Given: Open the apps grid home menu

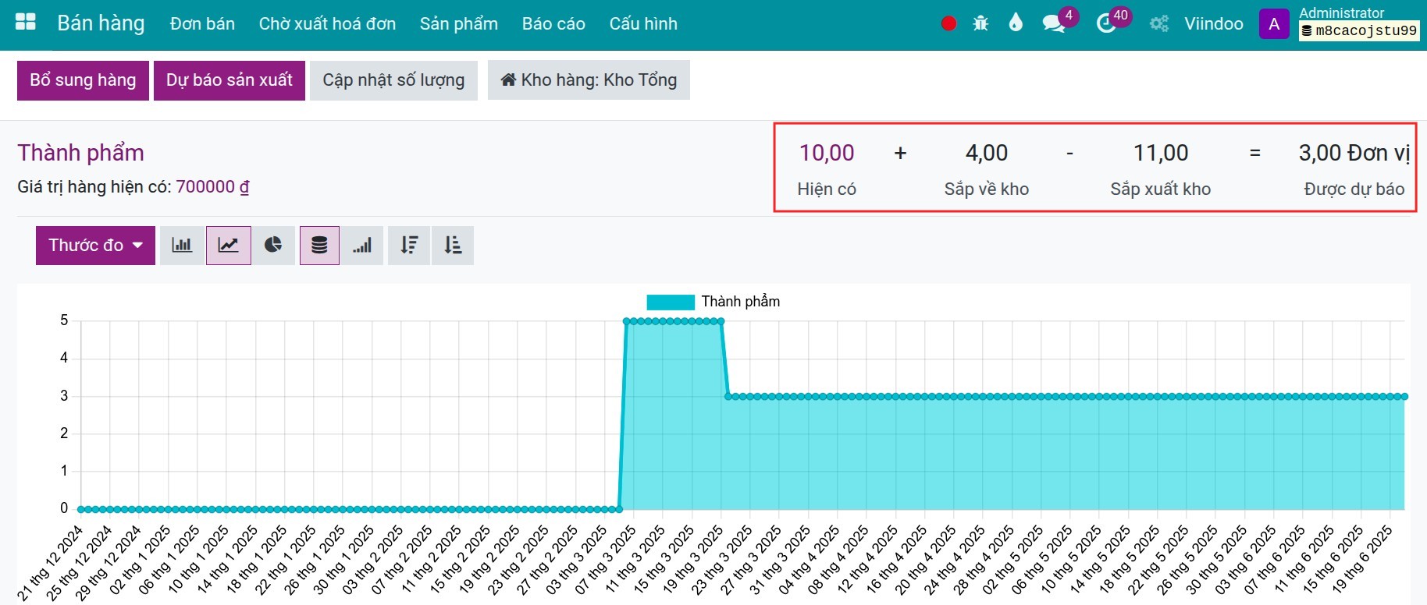Looking at the screenshot, I should click(26, 23).
